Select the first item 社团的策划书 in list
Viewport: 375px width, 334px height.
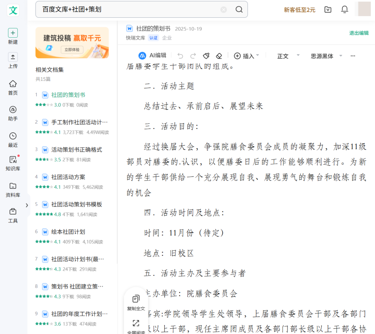tap(68, 95)
